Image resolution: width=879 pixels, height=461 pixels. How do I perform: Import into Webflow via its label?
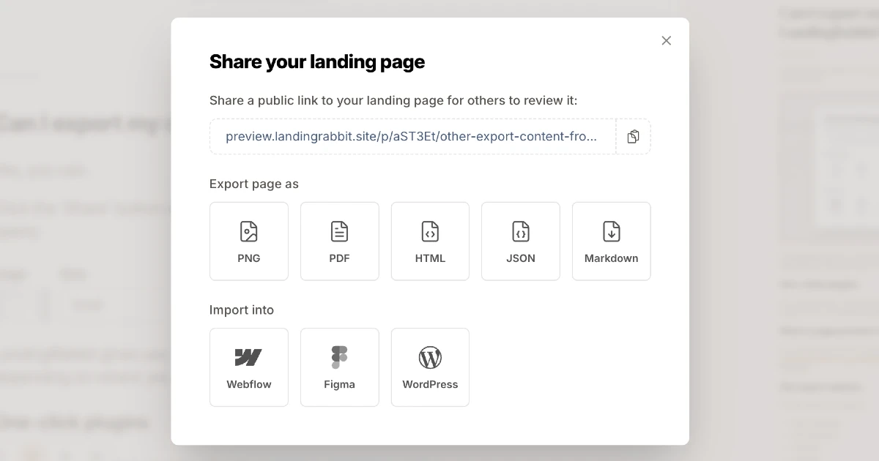coord(249,384)
